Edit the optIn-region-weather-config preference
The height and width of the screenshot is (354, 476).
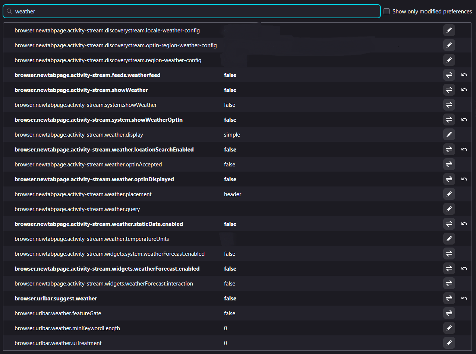(449, 45)
